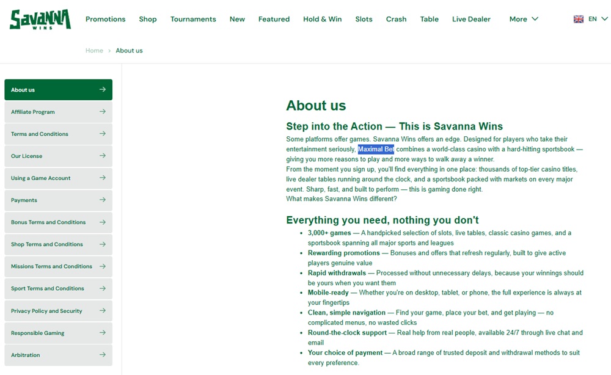The width and height of the screenshot is (611, 375).
Task: Open Our License page
Action: click(x=59, y=156)
